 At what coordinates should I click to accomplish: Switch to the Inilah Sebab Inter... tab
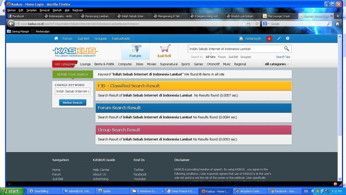pos(134,16)
